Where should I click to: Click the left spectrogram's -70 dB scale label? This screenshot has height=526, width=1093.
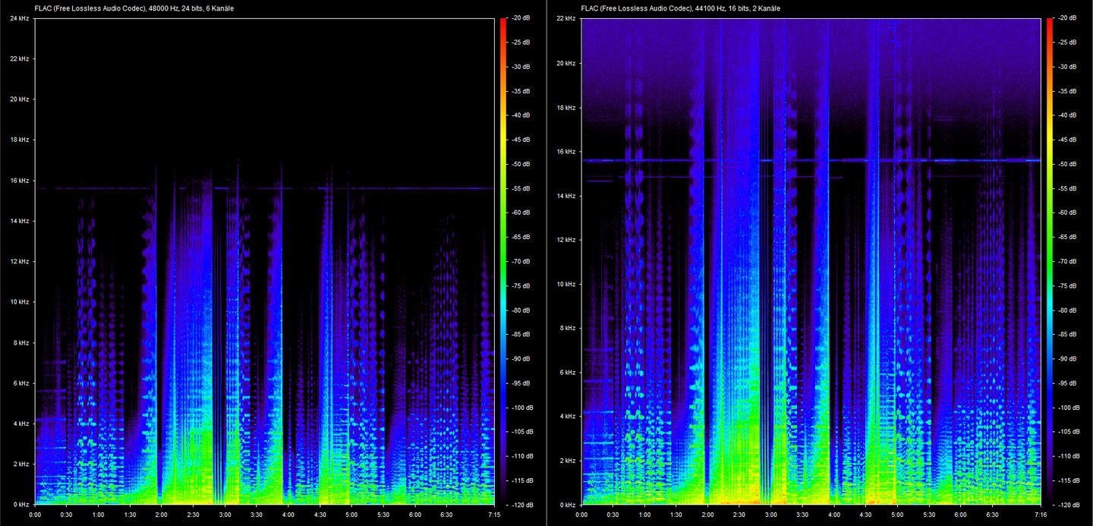point(520,261)
